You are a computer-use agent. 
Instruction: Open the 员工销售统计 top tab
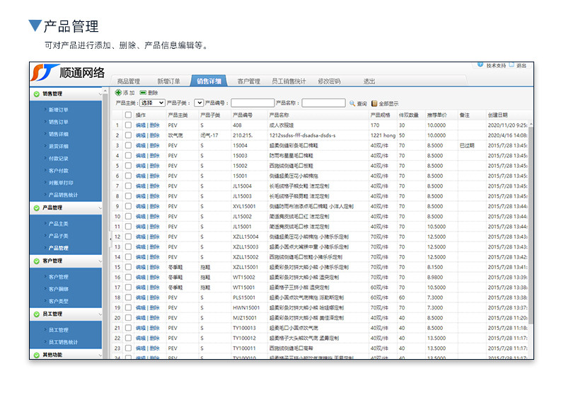289,81
